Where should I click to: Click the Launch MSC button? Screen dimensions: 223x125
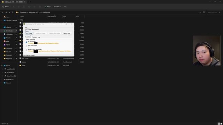tap(67, 33)
